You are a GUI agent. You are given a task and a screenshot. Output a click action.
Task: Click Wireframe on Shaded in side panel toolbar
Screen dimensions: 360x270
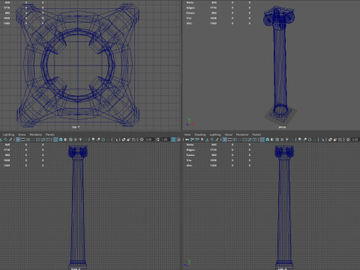point(277,139)
